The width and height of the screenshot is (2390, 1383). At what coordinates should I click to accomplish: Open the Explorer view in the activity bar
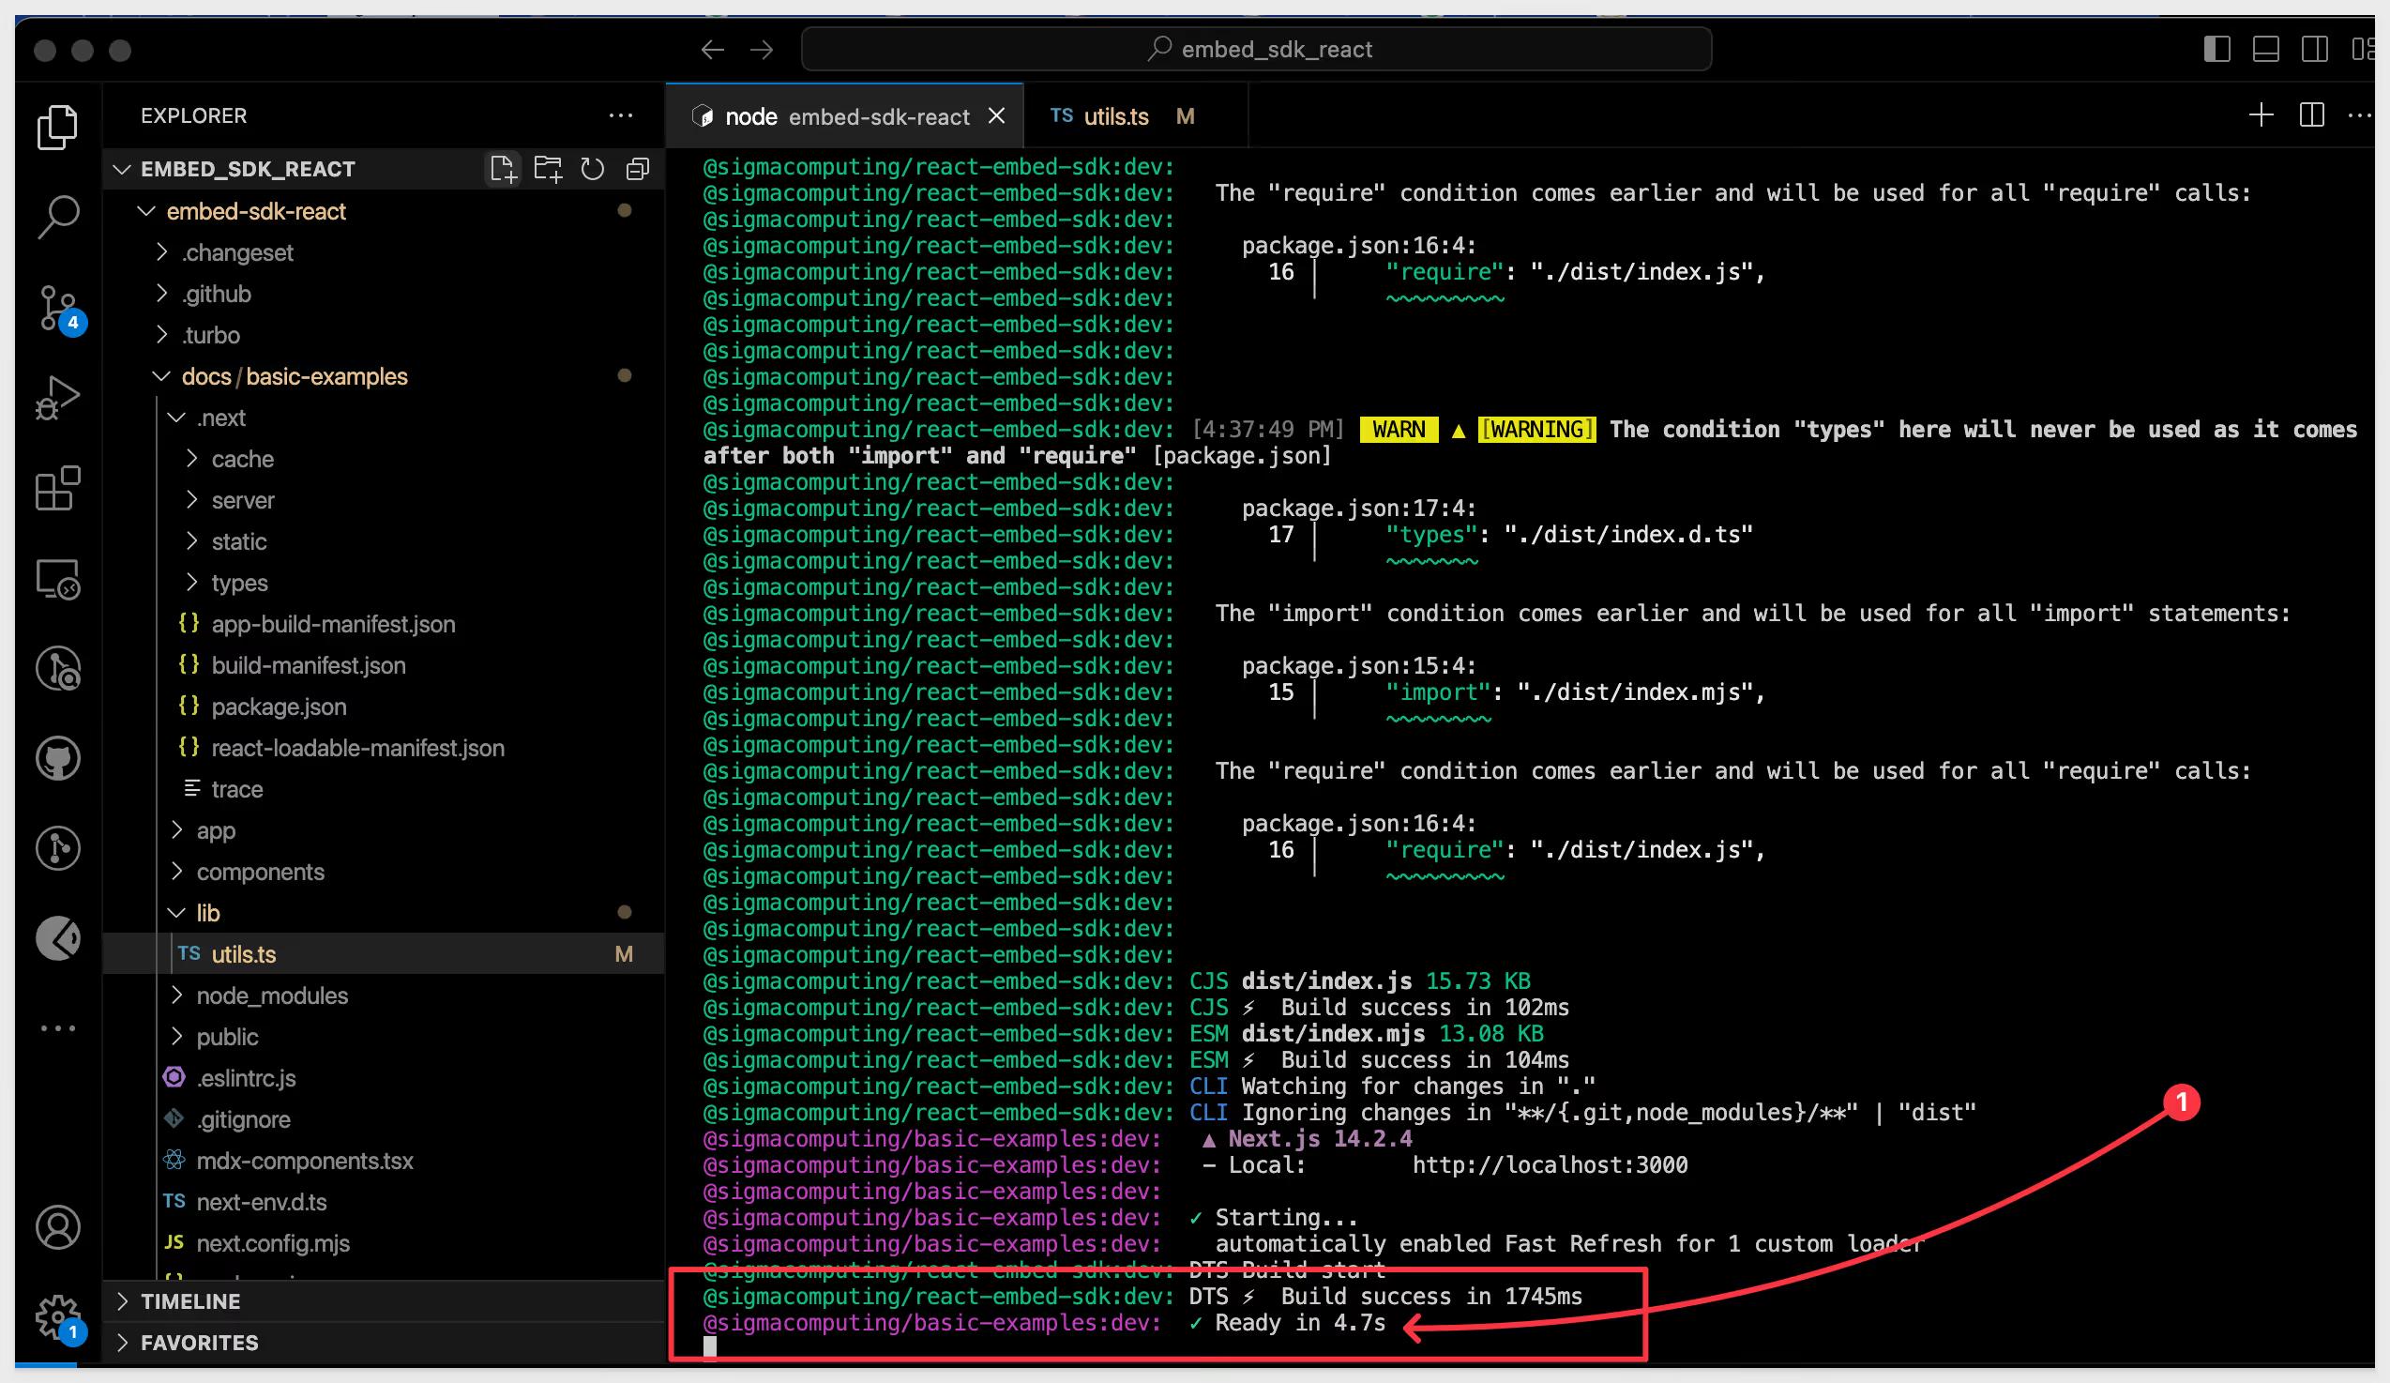click(x=58, y=128)
